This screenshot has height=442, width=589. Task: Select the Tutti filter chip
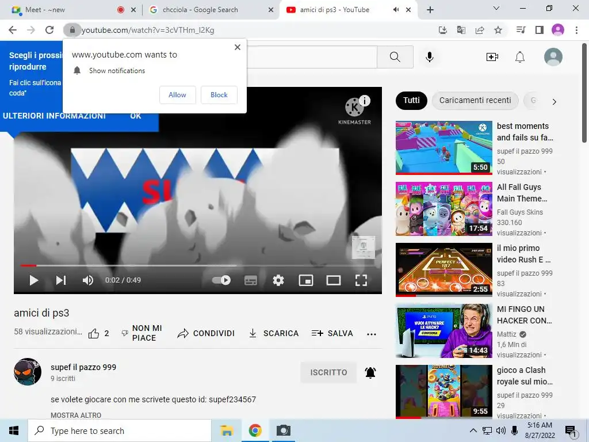tap(411, 100)
